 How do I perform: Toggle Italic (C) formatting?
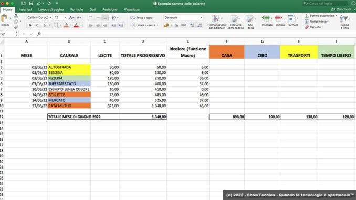coord(37,25)
